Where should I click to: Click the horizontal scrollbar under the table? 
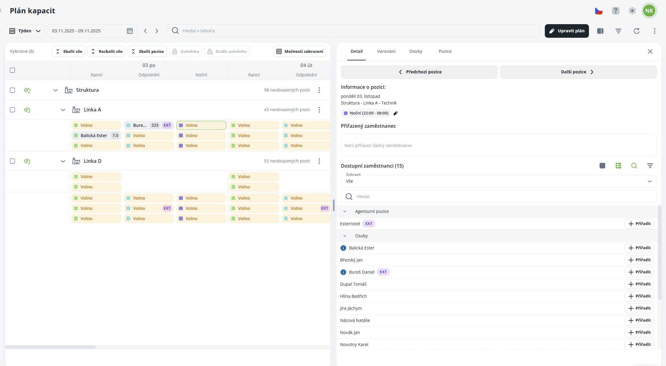[x=50, y=347]
